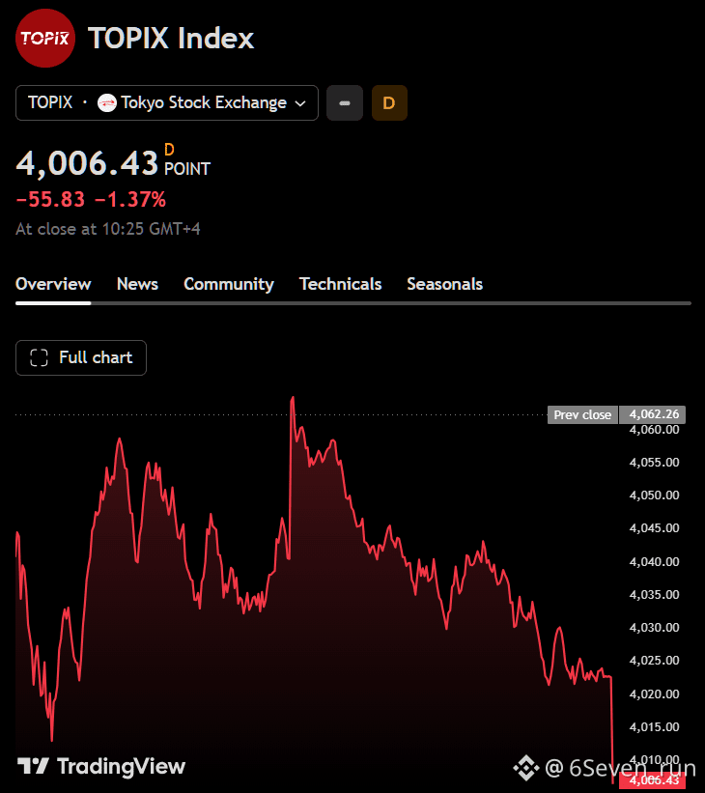Open the Full chart button

coord(81,357)
